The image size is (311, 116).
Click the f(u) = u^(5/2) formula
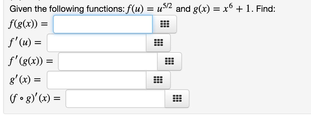[149, 9]
